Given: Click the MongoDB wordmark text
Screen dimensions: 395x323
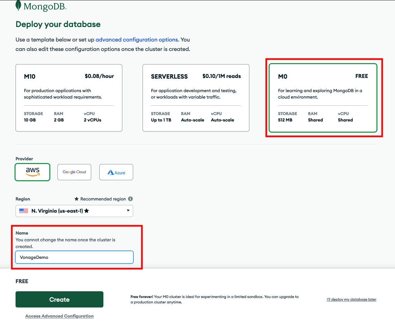Looking at the screenshot, I should click(x=45, y=6).
